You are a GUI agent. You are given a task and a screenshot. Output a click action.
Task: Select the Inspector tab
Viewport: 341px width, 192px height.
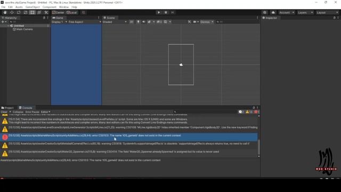tap(270, 18)
